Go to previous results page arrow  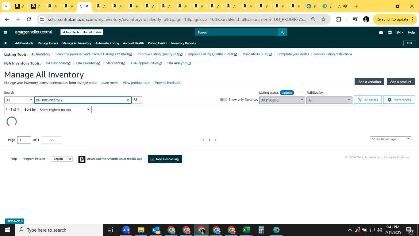point(203,140)
